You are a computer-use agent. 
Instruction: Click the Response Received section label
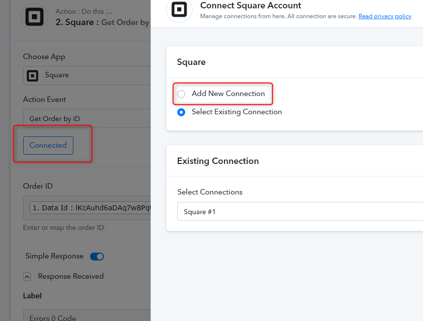coord(70,277)
